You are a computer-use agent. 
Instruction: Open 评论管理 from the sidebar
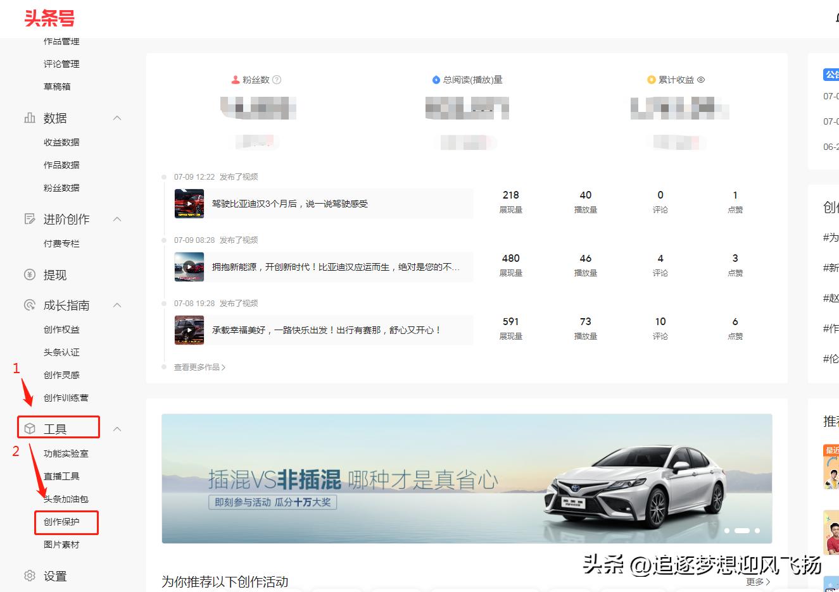(61, 63)
